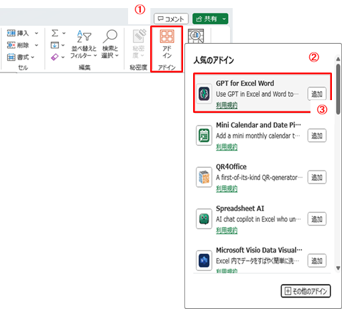
Task: Open the アドイン (Add-ins) ribbon icon
Action: pos(167,37)
